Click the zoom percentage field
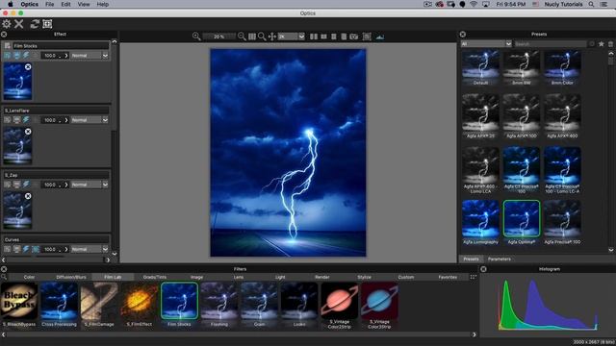 click(x=218, y=37)
